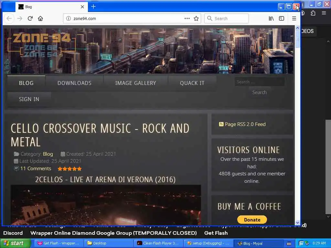Click the page scrollbar down arrow

click(297, 223)
